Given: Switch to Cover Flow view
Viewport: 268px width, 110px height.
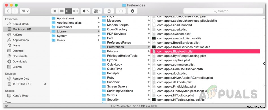Looking at the screenshot, I should tap(75, 11).
